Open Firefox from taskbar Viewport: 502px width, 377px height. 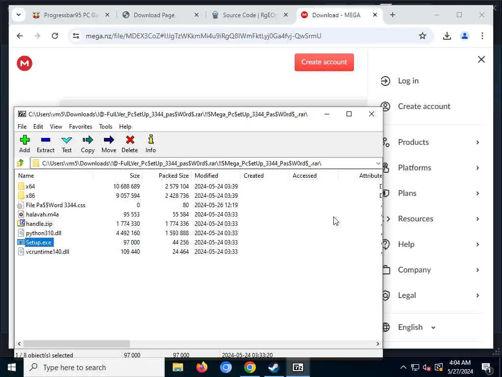201,367
